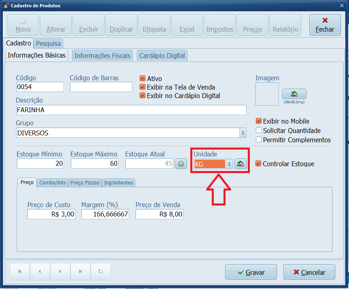Enable Solicitar Quantidade option

(259, 131)
